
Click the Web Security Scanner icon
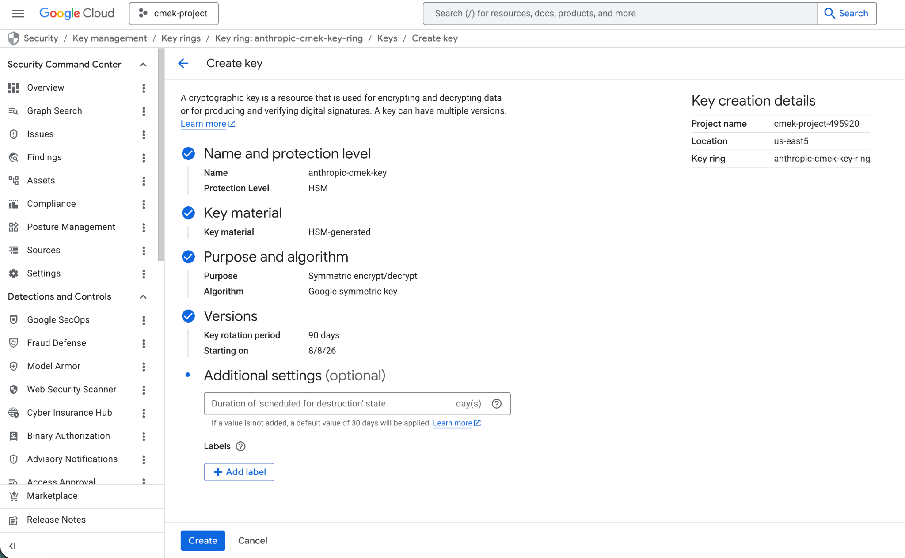[14, 389]
